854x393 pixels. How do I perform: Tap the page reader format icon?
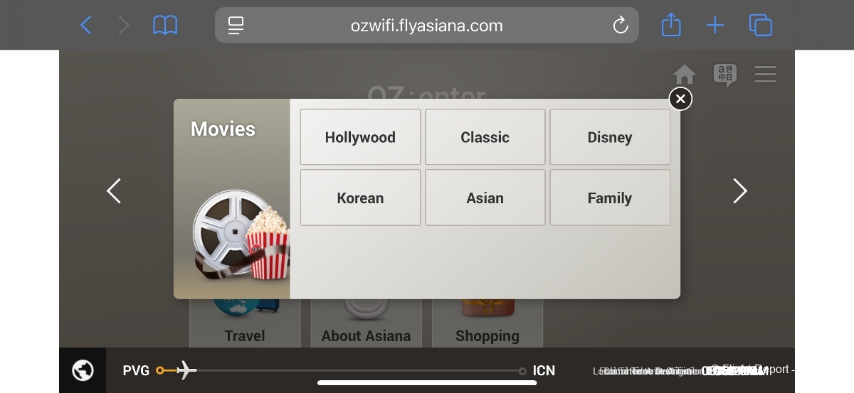(x=236, y=26)
